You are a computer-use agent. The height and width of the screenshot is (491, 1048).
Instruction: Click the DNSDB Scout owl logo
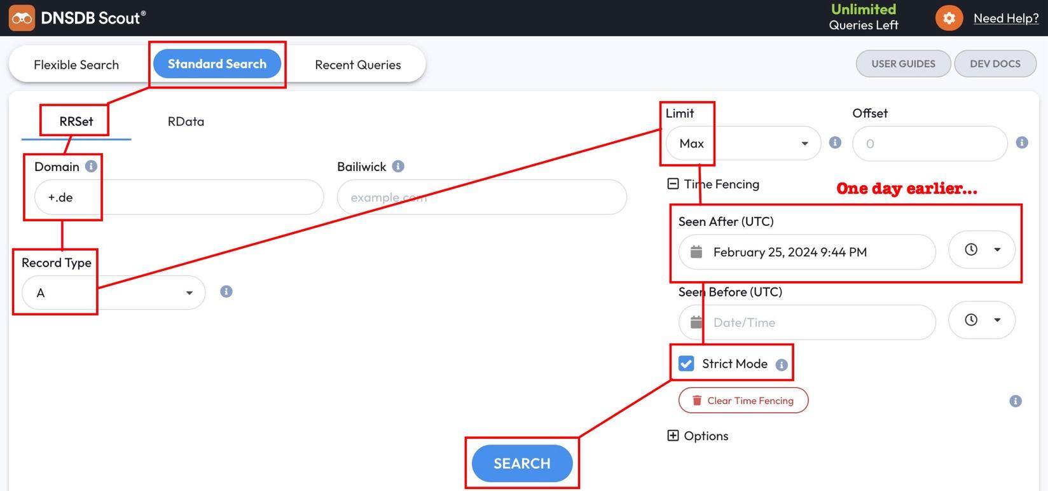[21, 17]
